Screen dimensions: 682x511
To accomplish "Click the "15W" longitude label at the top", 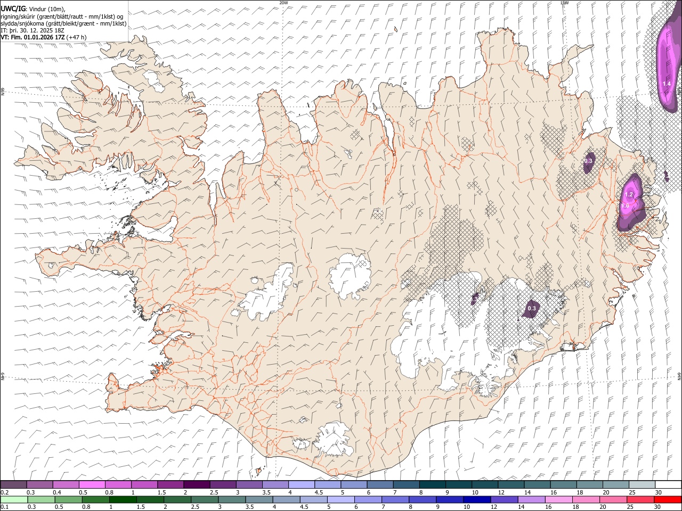I will click(564, 3).
